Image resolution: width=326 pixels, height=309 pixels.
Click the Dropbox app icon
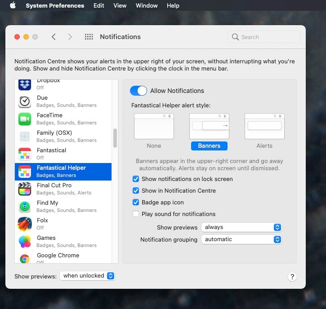click(x=25, y=84)
